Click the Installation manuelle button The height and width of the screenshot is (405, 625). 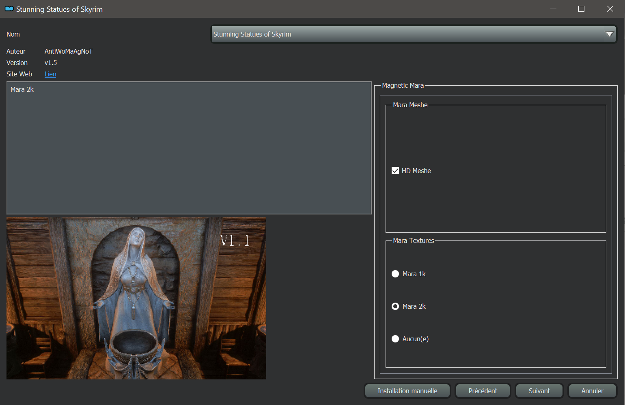tap(407, 391)
